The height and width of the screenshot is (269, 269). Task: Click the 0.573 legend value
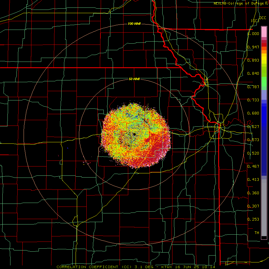tap(253, 140)
